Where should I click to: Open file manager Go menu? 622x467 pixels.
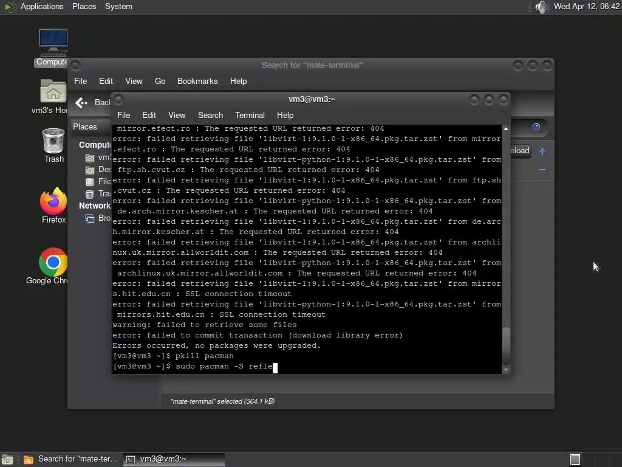[160, 81]
